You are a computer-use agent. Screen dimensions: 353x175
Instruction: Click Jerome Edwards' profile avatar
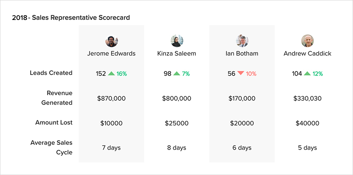click(x=111, y=41)
